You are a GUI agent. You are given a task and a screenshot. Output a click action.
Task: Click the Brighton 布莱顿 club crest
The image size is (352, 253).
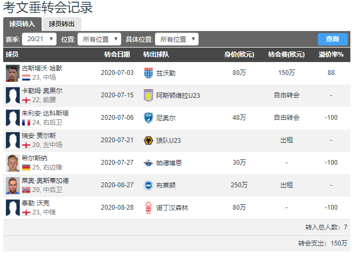pyautogui.click(x=148, y=185)
